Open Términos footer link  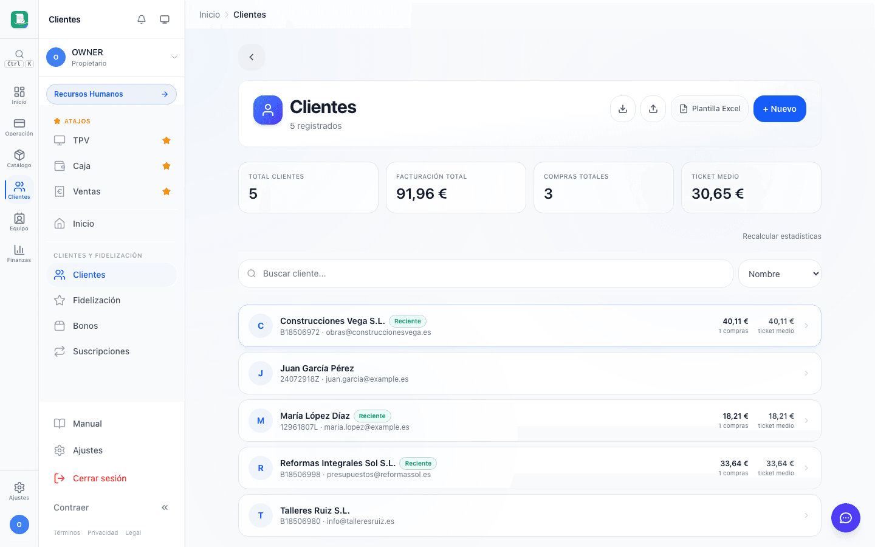[x=67, y=533]
